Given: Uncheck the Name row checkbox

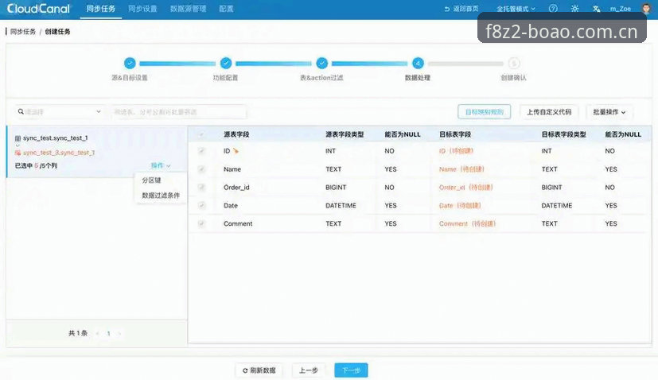Looking at the screenshot, I should (201, 169).
